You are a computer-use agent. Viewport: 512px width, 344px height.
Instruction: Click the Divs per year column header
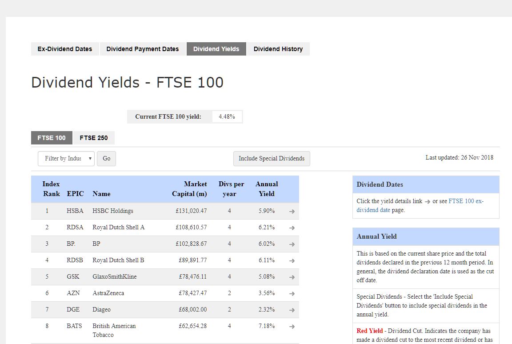(231, 189)
